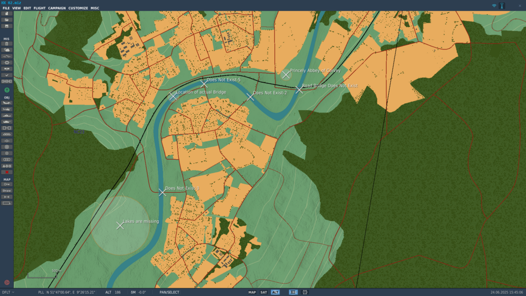The height and width of the screenshot is (296, 526).
Task: Activate the distance ruler tool
Action: tap(7, 197)
